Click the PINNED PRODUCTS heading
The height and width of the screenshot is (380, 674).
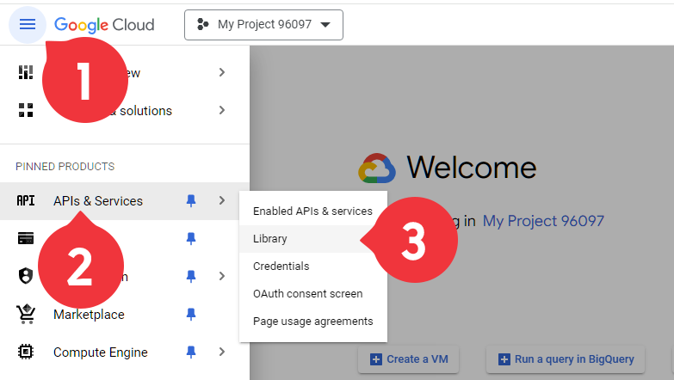tap(65, 167)
